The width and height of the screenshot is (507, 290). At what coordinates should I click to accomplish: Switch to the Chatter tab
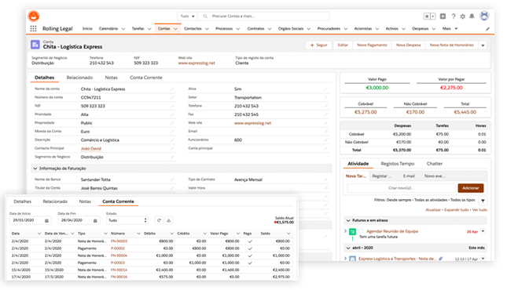click(434, 164)
